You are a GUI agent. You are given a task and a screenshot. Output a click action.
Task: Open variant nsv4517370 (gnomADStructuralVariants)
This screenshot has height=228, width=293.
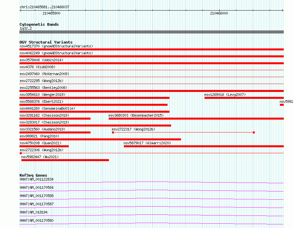tap(56, 46)
